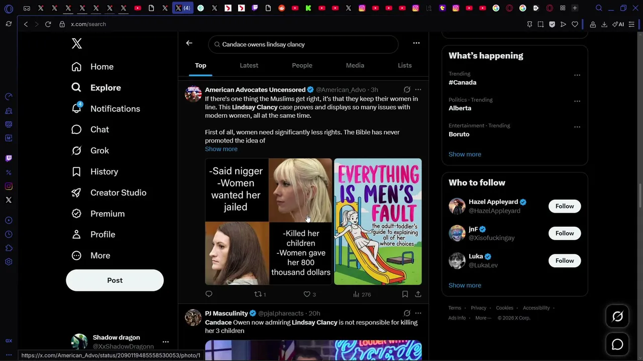Take a snapshot with the toolbar snapshot icon
Screen dimensions: 643x361
pos(541,24)
